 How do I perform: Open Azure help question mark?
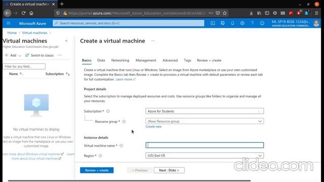[x=252, y=23]
